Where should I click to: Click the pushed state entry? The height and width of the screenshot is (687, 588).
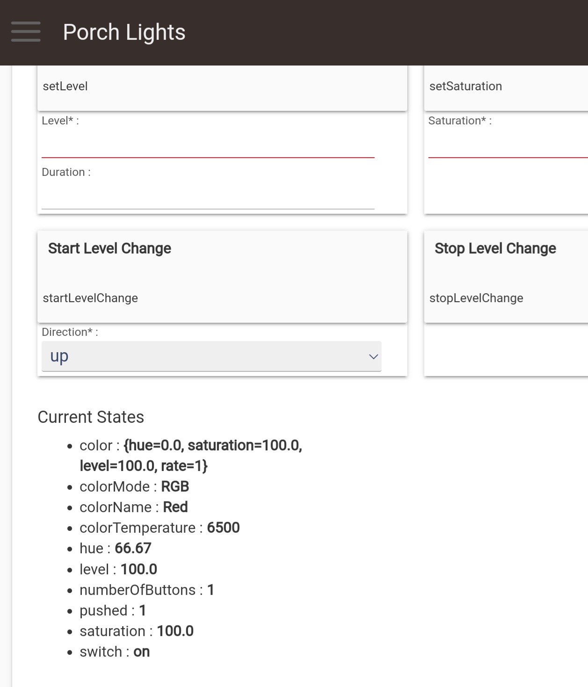coord(113,611)
